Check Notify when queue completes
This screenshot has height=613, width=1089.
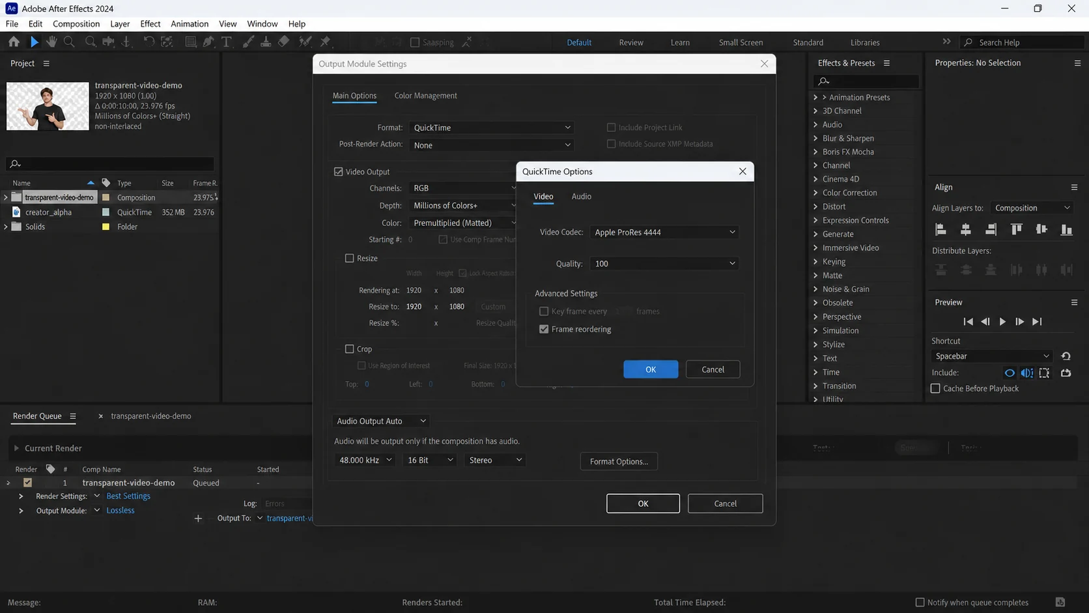[x=920, y=603]
